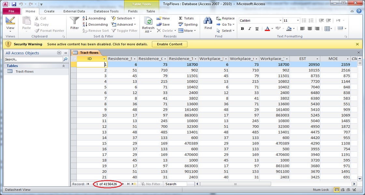
Task: Toggle Bold text formatting
Action: [242, 29]
